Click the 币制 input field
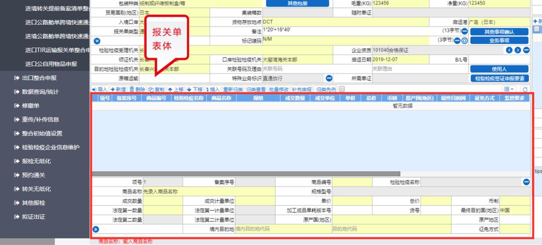This screenshot has height=245, width=542. click(x=515, y=201)
